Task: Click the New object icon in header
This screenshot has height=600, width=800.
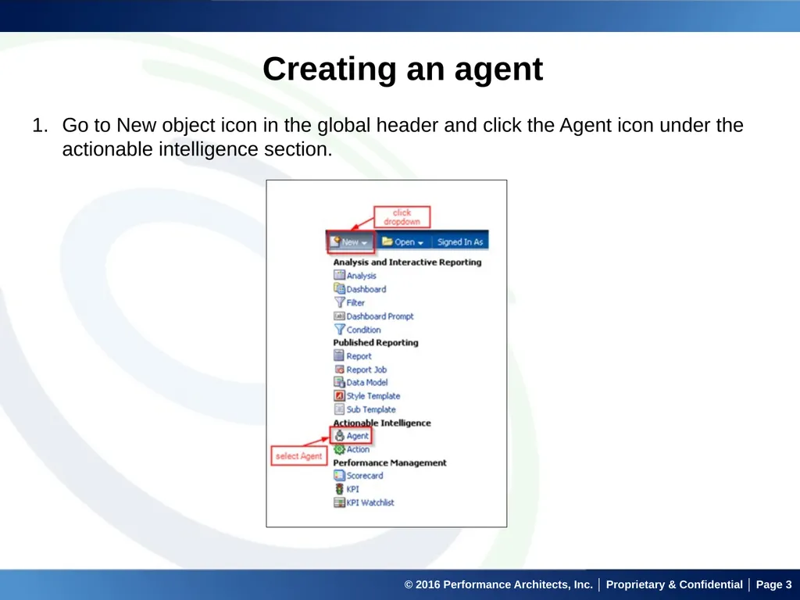Action: [x=335, y=241]
